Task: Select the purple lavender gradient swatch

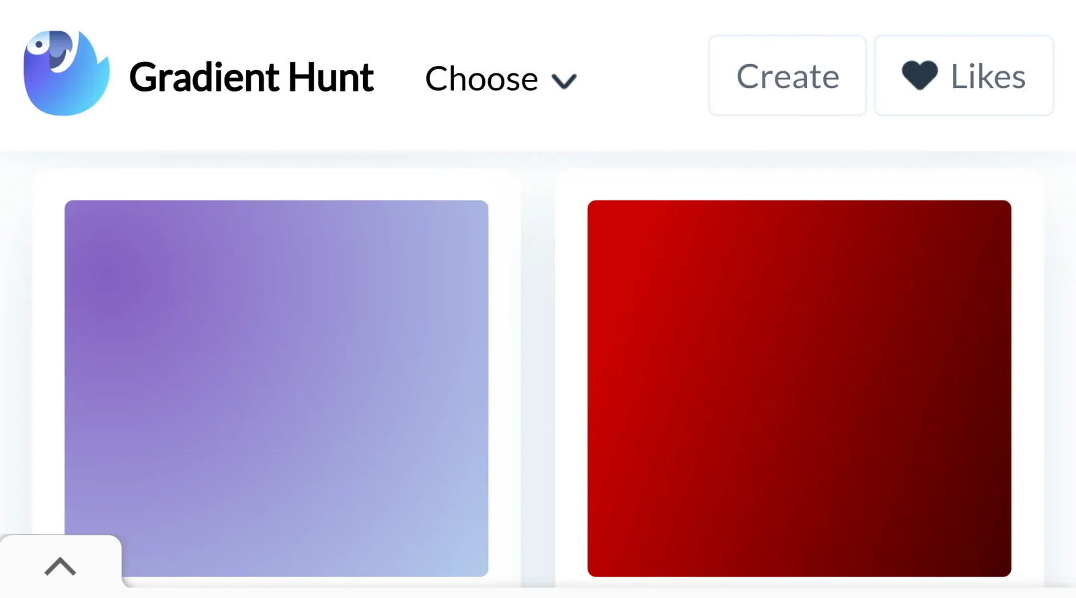Action: [276, 388]
